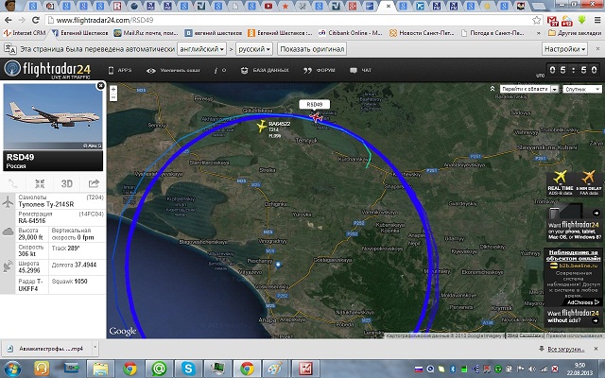Screen dimensions: 605x378
Task: Close the RSD49 aircraft info panel
Action: (101, 86)
